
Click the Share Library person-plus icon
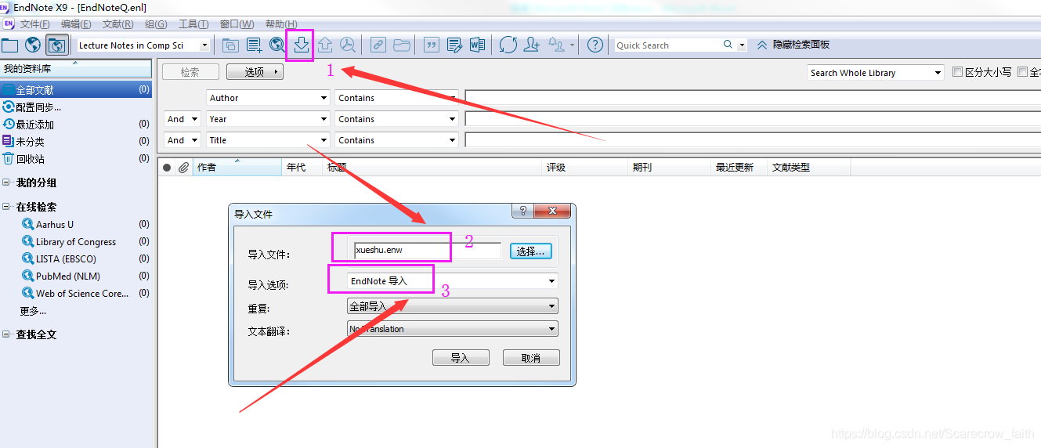tap(532, 45)
